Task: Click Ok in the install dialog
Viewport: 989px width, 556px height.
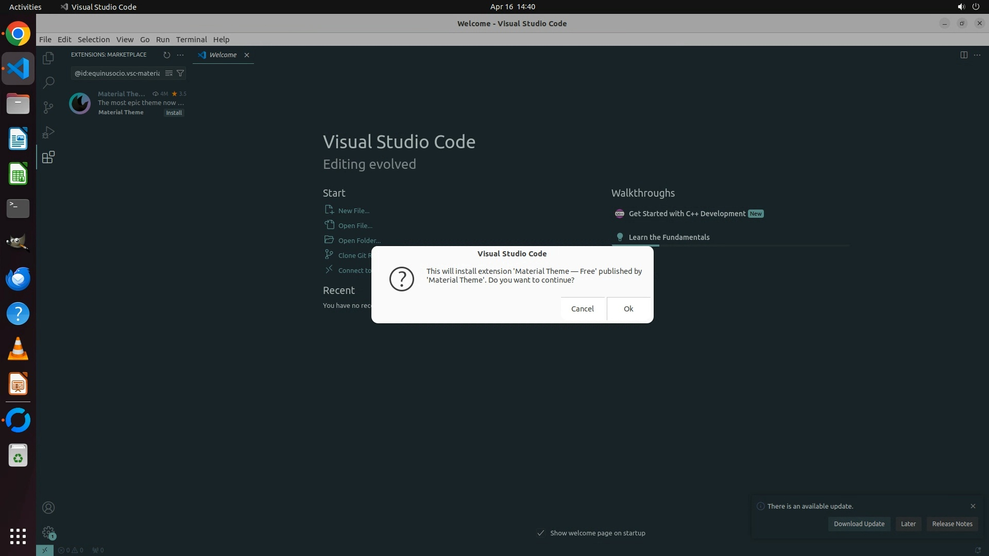Action: coord(628,308)
